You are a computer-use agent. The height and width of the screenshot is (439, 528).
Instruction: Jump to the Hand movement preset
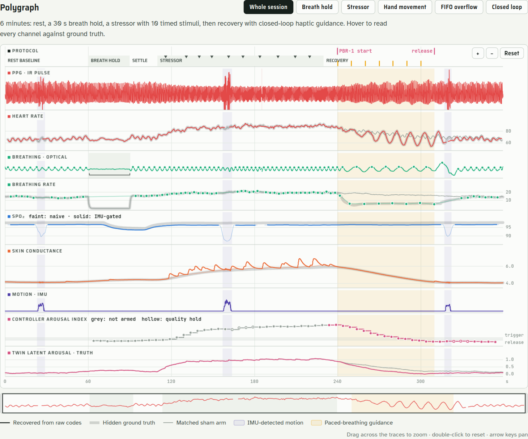[405, 7]
